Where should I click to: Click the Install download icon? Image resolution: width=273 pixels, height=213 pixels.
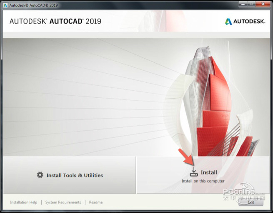[194, 172]
